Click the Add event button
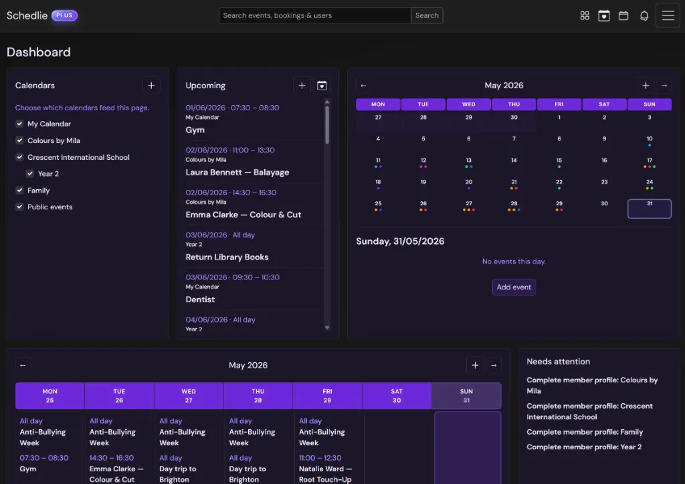Screen dimensions: 685x484 point(514,287)
